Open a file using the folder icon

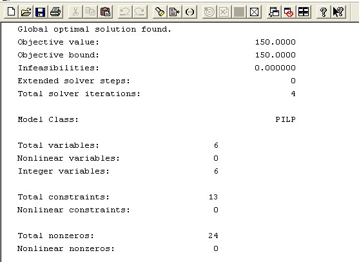pyautogui.click(x=26, y=12)
